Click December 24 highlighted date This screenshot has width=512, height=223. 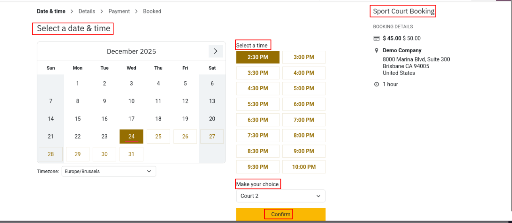(131, 137)
